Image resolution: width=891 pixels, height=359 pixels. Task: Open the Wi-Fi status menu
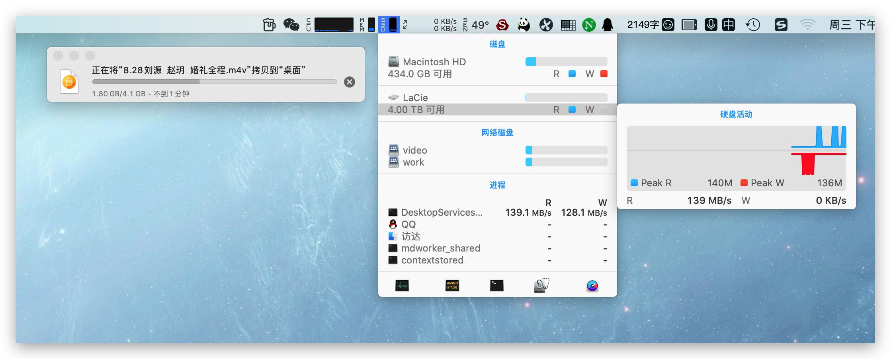click(807, 25)
